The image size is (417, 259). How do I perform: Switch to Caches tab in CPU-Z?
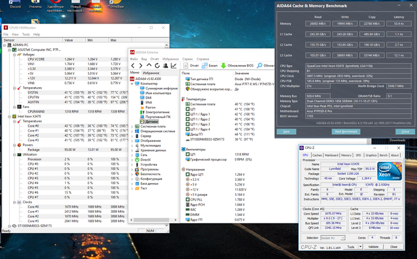(x=317, y=155)
